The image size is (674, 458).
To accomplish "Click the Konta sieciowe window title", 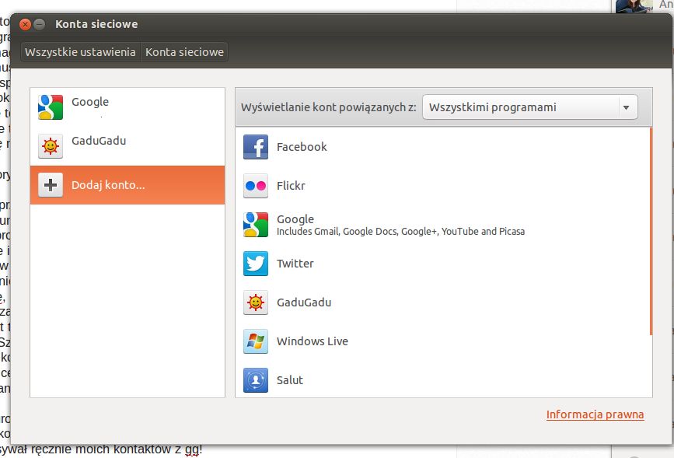I will tap(96, 24).
